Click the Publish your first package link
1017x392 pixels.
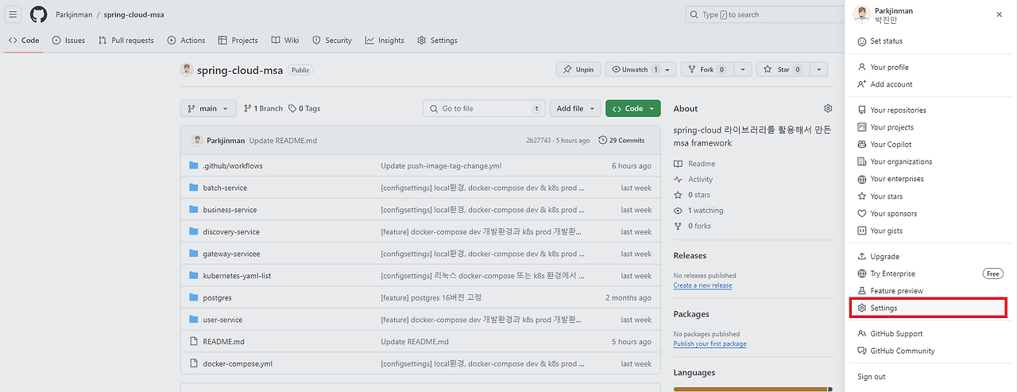[710, 344]
